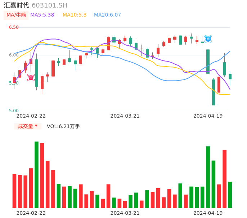Click the MA20:6.07 legend label

[107, 15]
